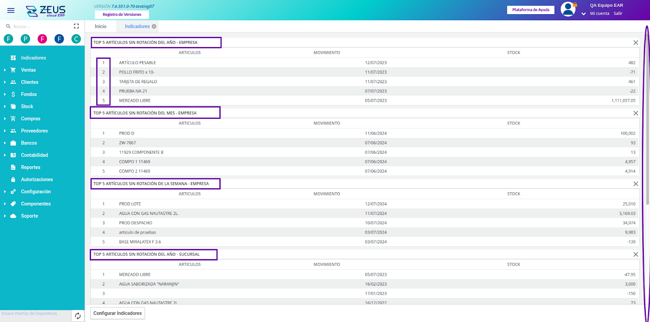Click the Bancos briefcase icon
The image size is (650, 322).
click(13, 143)
